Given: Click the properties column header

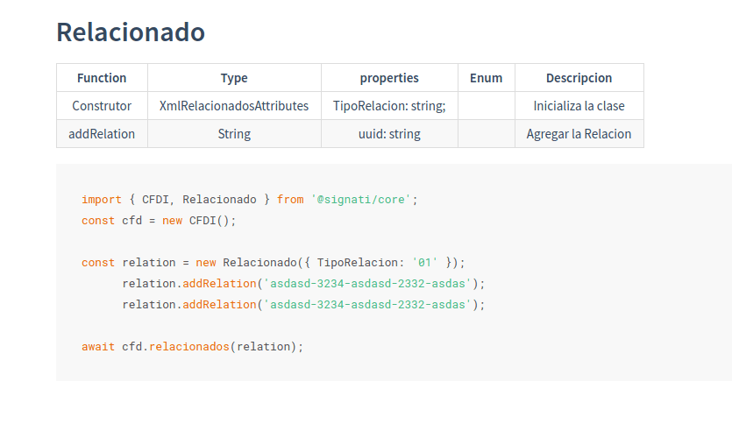Looking at the screenshot, I should tap(389, 78).
